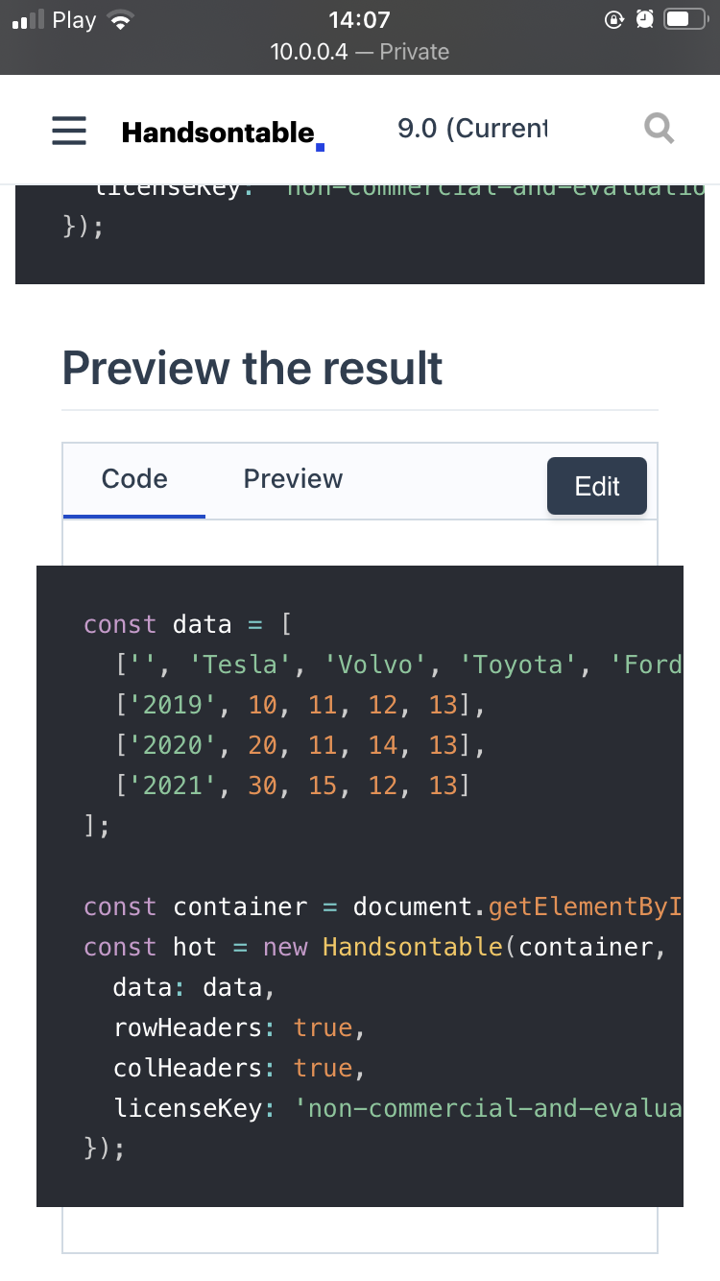
Task: Select the Code tab
Action: click(x=134, y=478)
